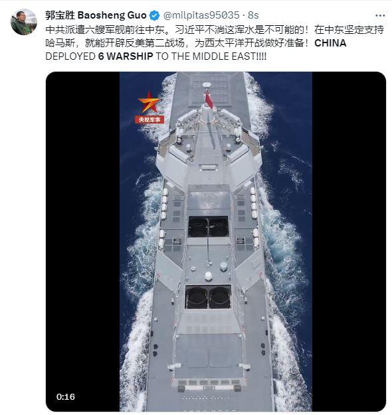Click the TO THE MIDDLE EAST!!!! text
Image resolution: width=392 pixels, height=415 pixels.
211,56
